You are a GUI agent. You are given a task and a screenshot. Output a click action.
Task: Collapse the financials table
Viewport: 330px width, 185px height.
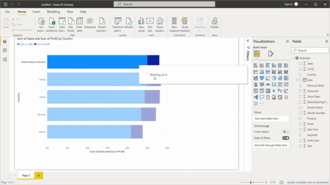(x=293, y=58)
